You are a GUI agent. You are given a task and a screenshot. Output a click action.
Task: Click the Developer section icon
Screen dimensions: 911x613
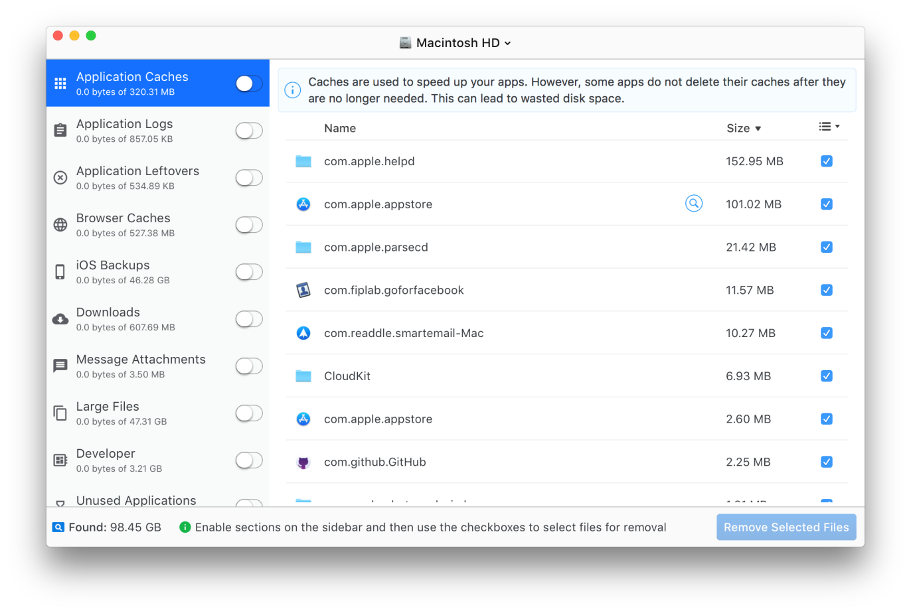60,460
